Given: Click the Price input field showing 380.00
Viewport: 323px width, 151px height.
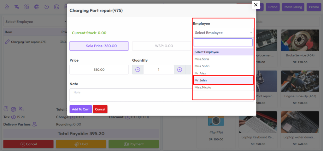Looking at the screenshot, I should (x=99, y=70).
